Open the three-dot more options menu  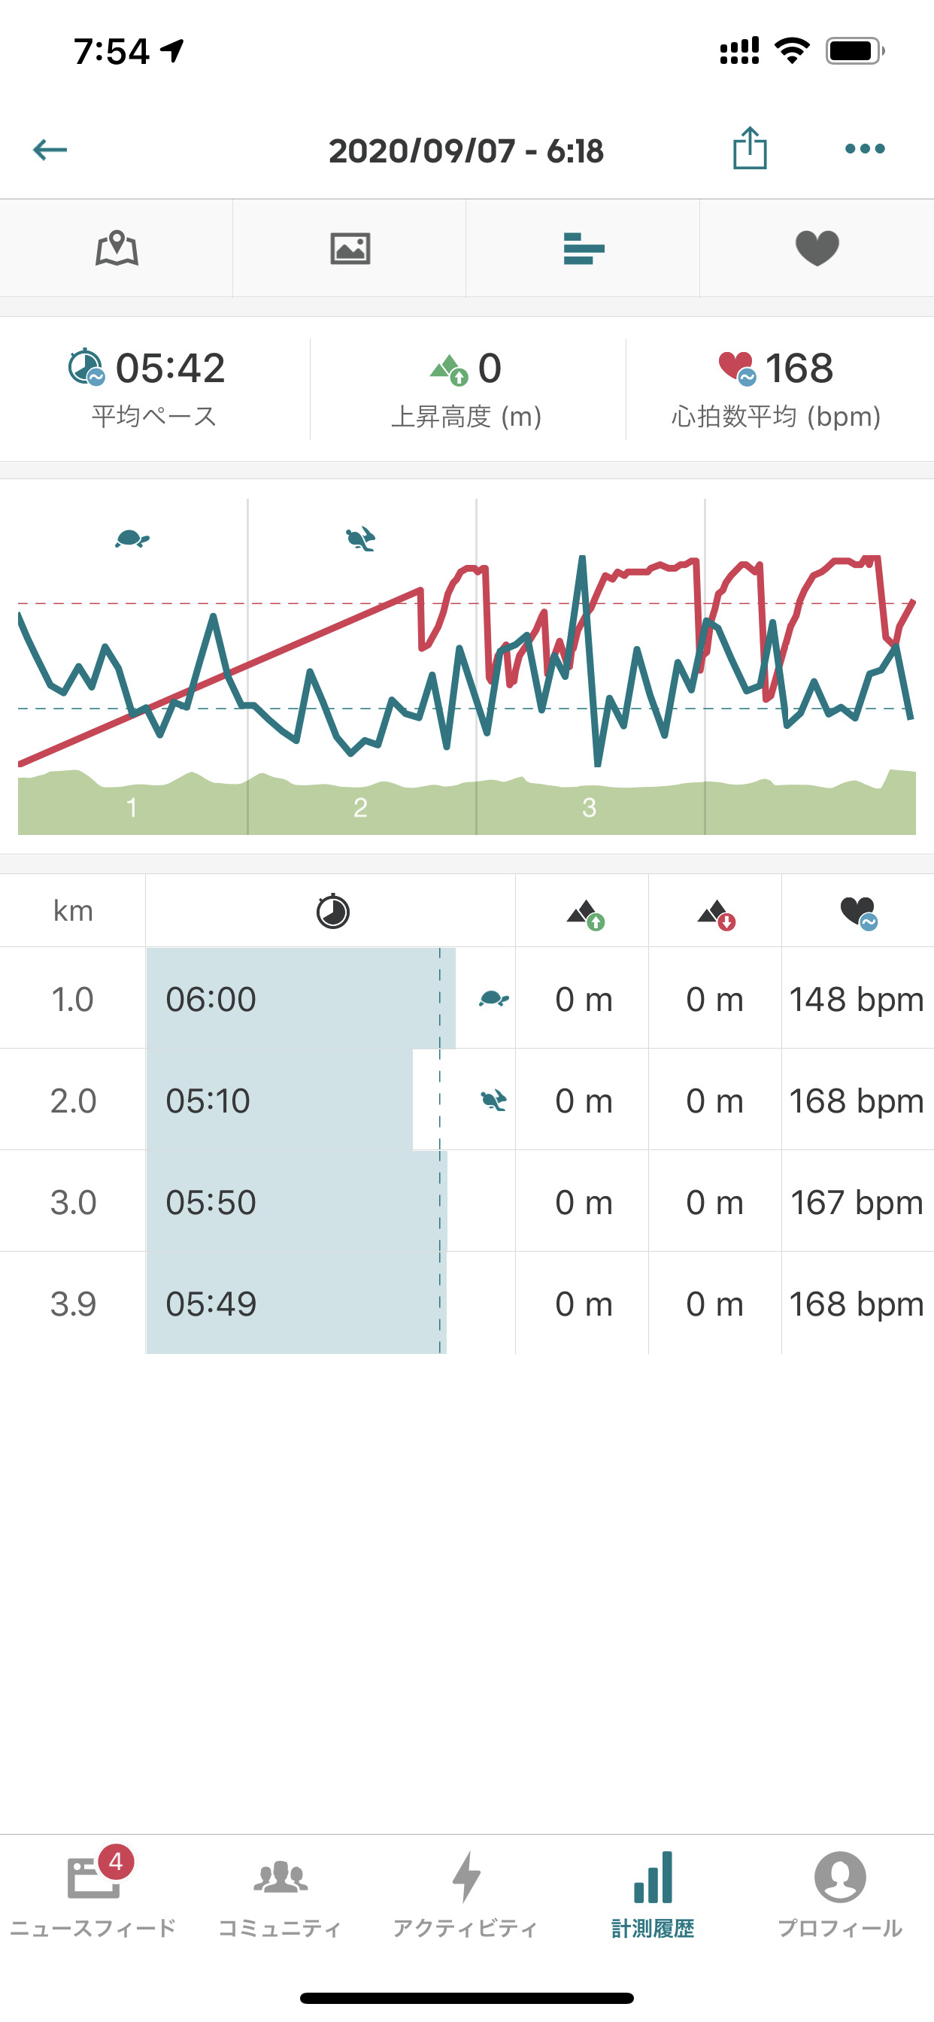(864, 148)
